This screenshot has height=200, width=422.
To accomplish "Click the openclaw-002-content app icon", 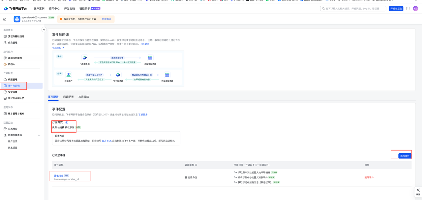I will 17,19.
